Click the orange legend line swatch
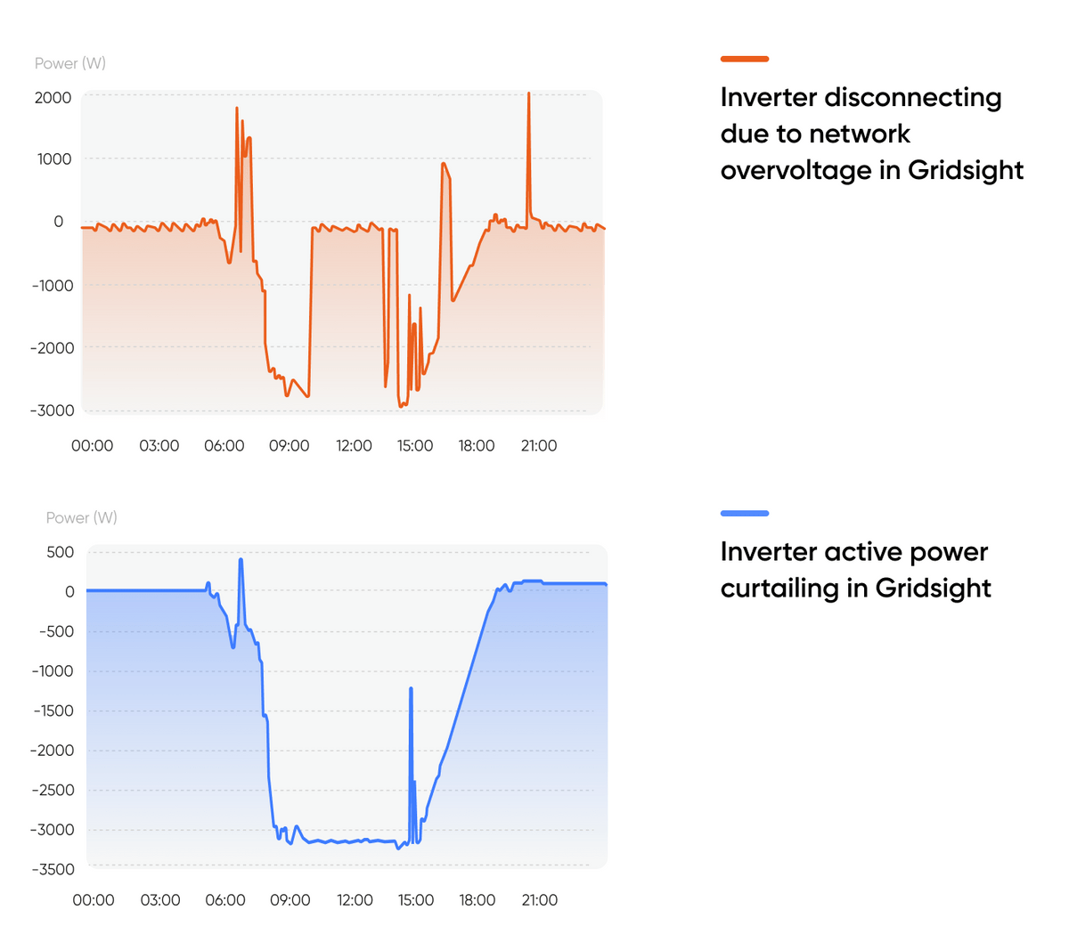This screenshot has width=1069, height=926. pyautogui.click(x=744, y=59)
